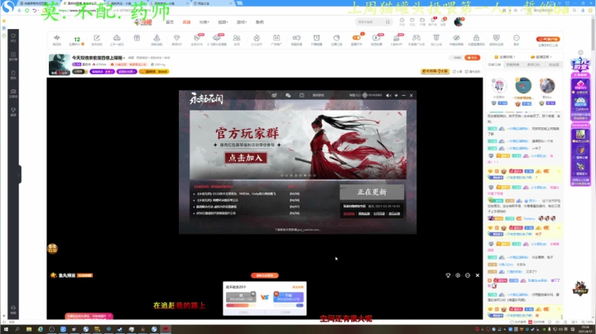Click the pencil edit icon in streamer toolbar
The height and width of the screenshot is (334, 596).
[x=97, y=37]
